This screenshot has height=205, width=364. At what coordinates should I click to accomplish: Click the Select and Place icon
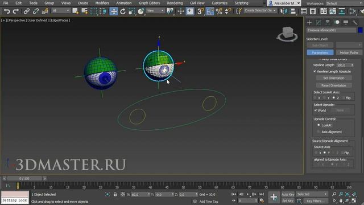pyautogui.click(x=141, y=11)
